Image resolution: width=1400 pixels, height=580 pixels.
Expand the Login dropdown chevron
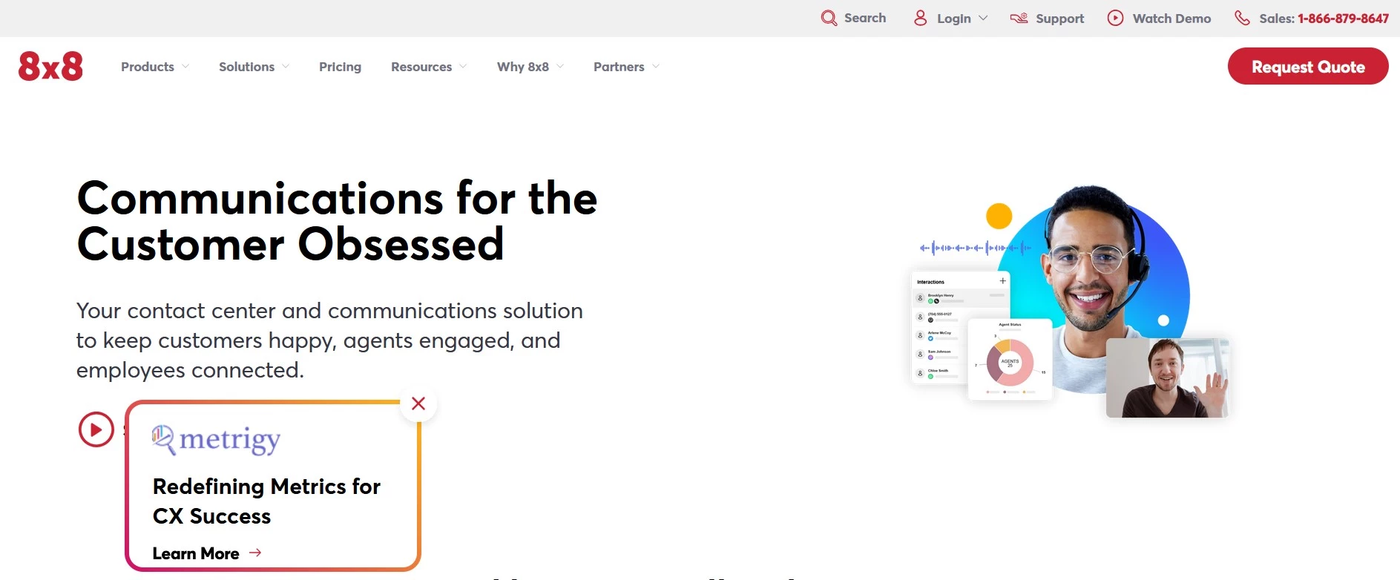tap(983, 18)
